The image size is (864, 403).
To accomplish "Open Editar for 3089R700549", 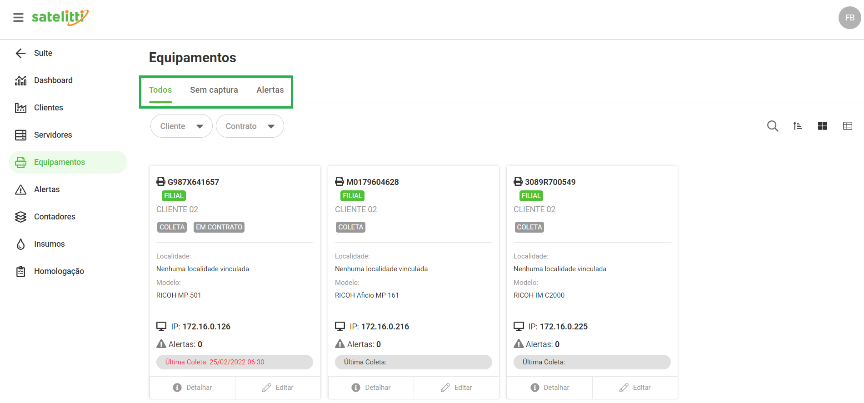I will pyautogui.click(x=635, y=388).
